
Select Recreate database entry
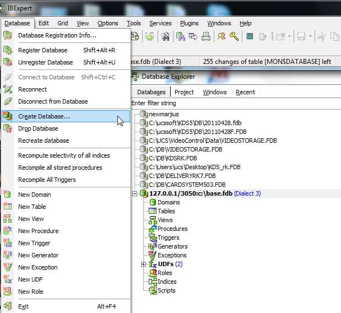(x=66, y=141)
